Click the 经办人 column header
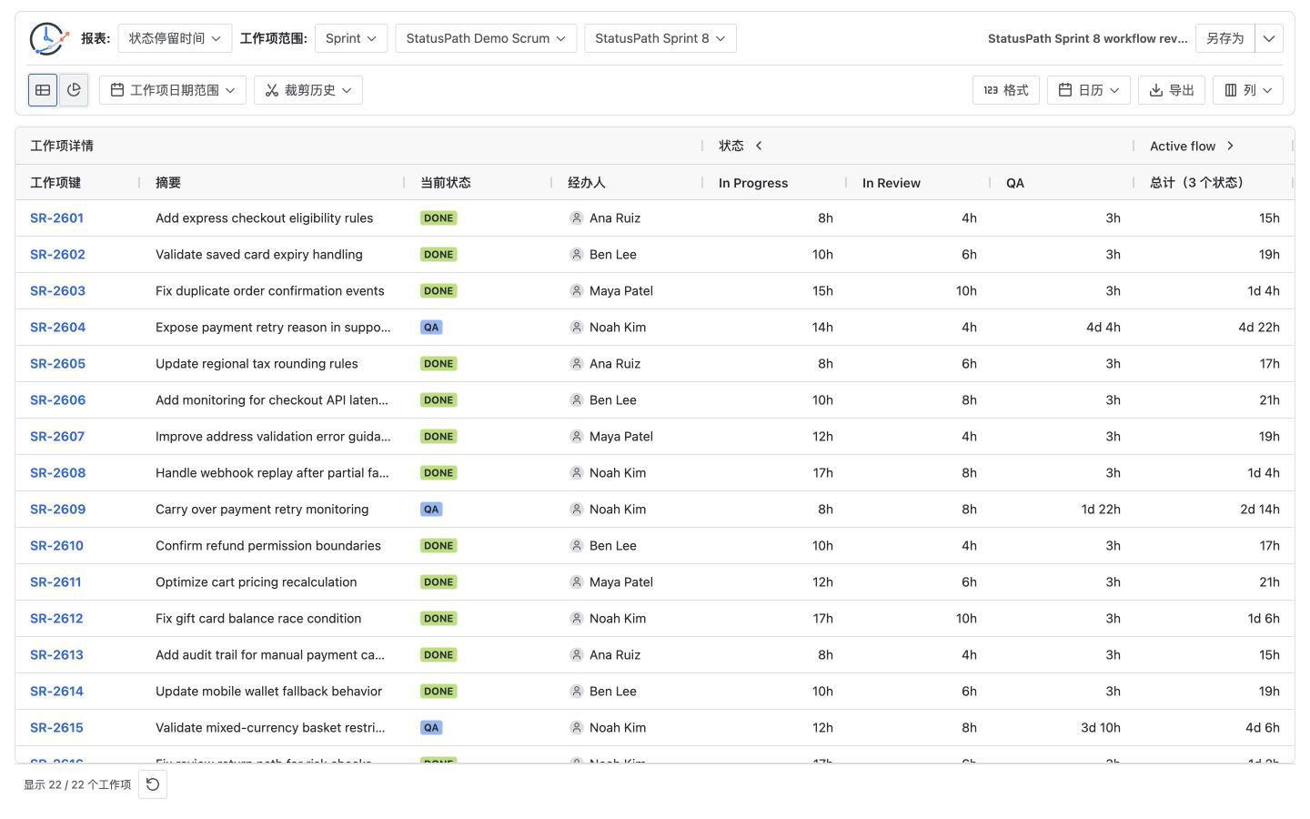1310x819 pixels. click(587, 183)
